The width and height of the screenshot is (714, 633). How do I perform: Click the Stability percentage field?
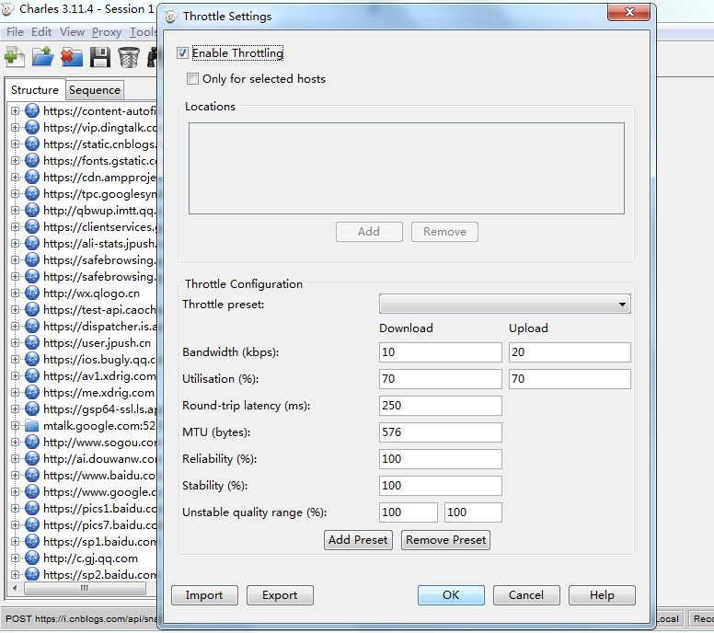441,486
